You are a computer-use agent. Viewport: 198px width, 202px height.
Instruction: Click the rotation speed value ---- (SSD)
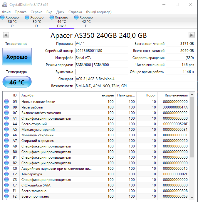(180, 58)
